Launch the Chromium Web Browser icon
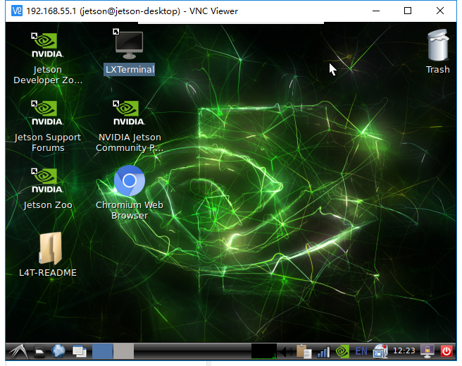This screenshot has height=366, width=462. click(130, 193)
